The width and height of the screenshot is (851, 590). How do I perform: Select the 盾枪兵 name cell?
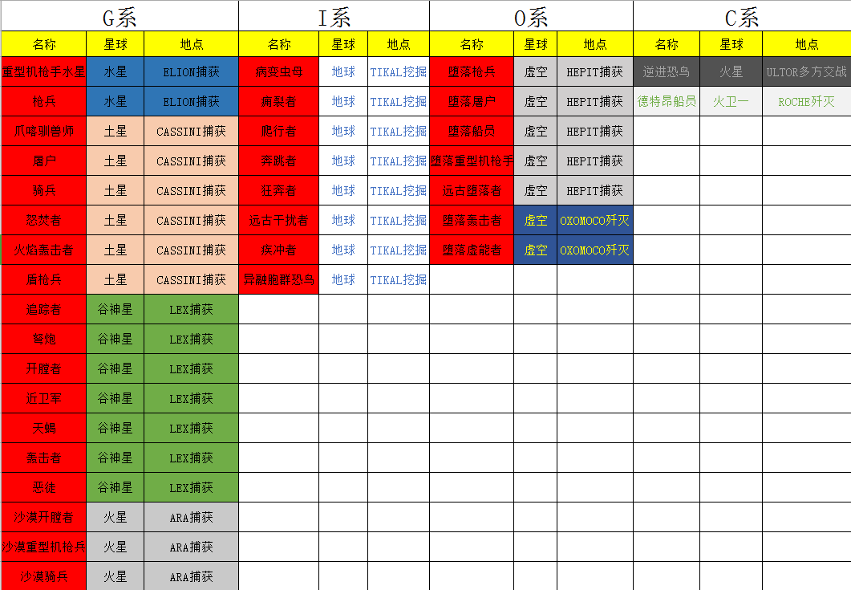click(44, 280)
